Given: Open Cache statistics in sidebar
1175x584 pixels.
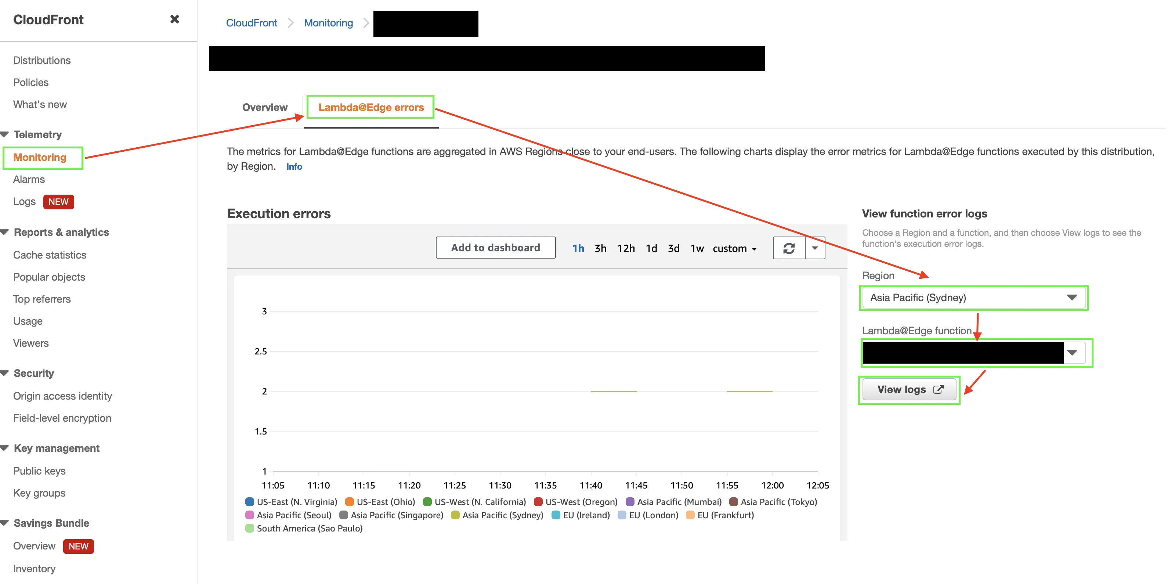Looking at the screenshot, I should pos(49,255).
